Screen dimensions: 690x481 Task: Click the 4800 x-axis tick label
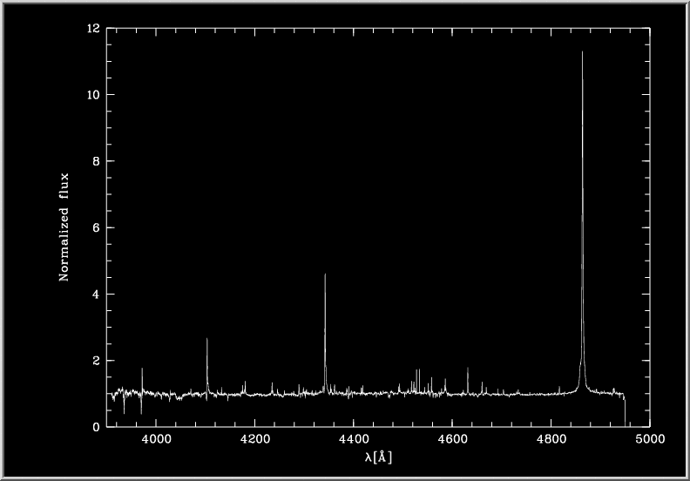[551, 441]
